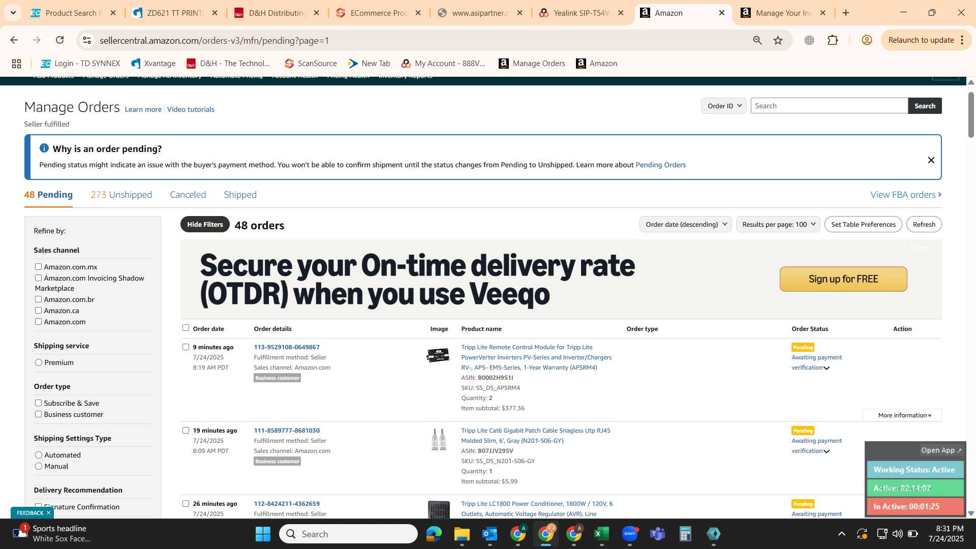Switch to 273 Unshipped tab
This screenshot has width=976, height=549.
pos(121,195)
